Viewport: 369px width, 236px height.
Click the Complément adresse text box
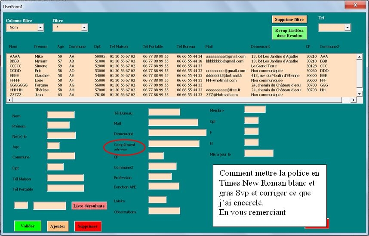(174, 144)
